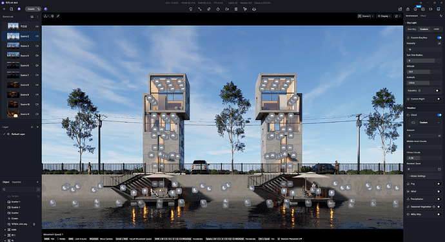Viewport: 445px width, 242px height.
Task: Open the Display dropdown above viewport
Action: pyautogui.click(x=384, y=16)
